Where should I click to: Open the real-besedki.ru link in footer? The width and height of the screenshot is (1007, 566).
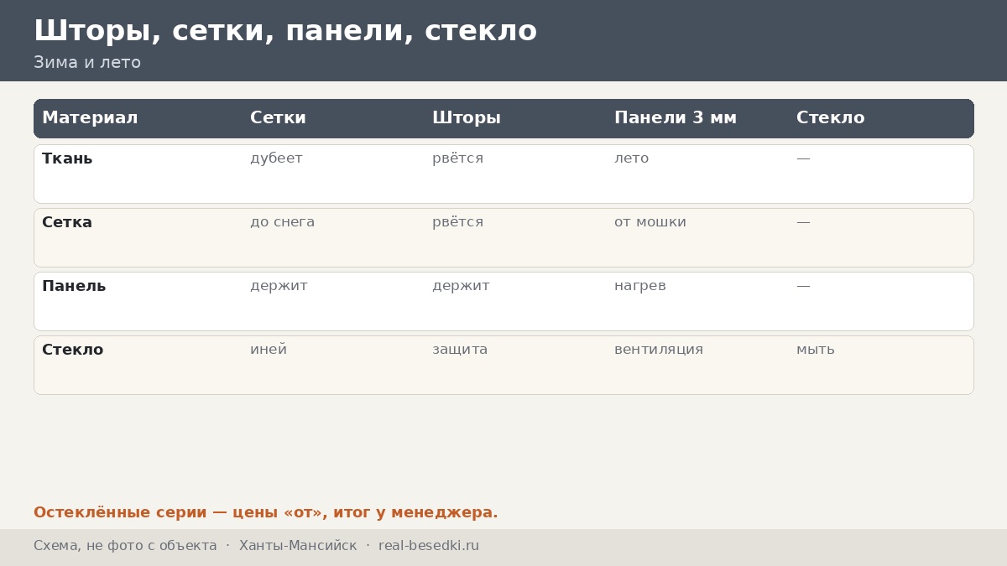[x=429, y=546]
